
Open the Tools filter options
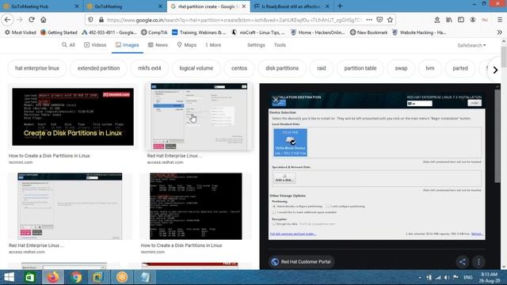tap(280, 45)
